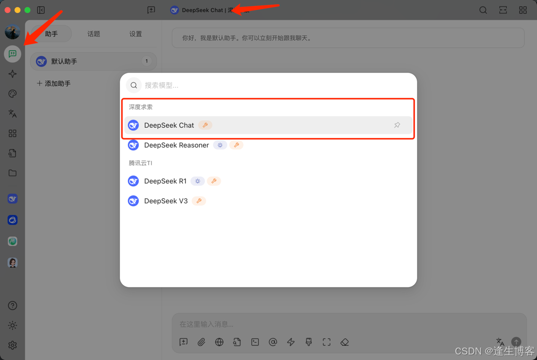Pin the DeepSeek Chat model
Viewport: 537px width, 360px height.
click(397, 125)
